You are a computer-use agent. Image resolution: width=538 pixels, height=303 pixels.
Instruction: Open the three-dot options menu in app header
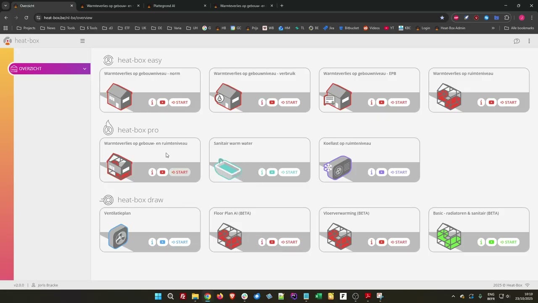[x=529, y=41]
